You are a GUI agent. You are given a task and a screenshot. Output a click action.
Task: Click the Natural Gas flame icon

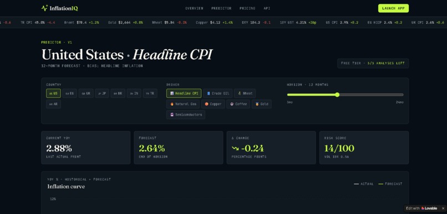(x=172, y=104)
